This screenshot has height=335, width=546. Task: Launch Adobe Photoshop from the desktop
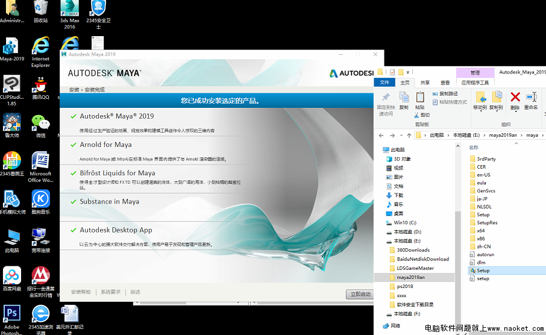click(x=12, y=320)
